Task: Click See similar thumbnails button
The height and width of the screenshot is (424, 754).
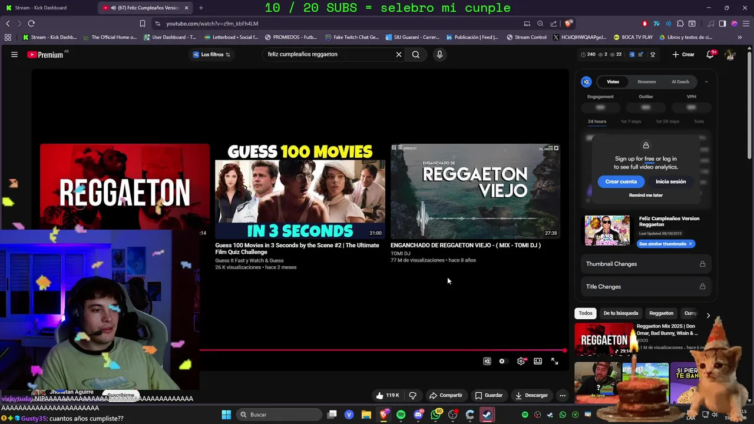Action: [666, 244]
